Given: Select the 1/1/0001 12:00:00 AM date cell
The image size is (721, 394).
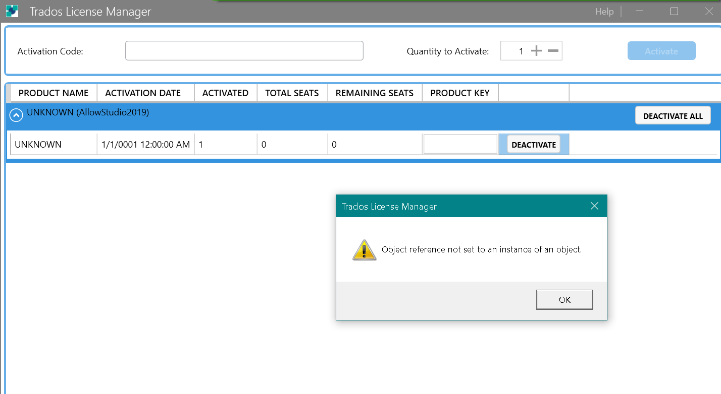Looking at the screenshot, I should 146,145.
